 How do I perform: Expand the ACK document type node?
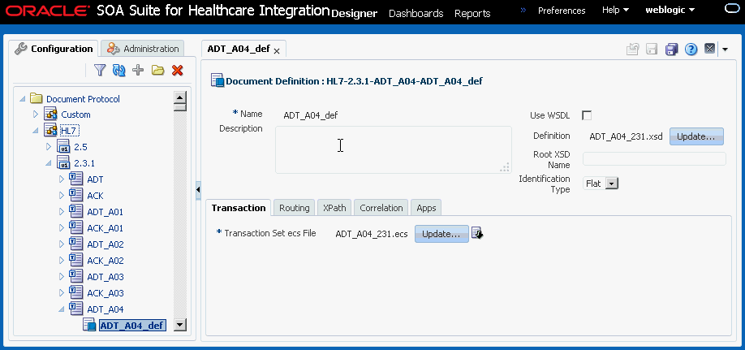(x=62, y=196)
